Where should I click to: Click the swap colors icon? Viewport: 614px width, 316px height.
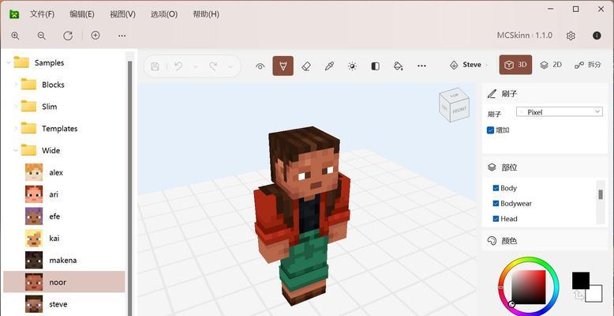pyautogui.click(x=578, y=295)
